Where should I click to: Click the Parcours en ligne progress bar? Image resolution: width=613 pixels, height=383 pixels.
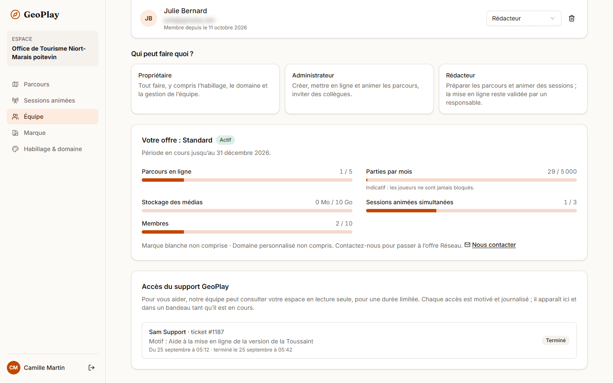247,180
